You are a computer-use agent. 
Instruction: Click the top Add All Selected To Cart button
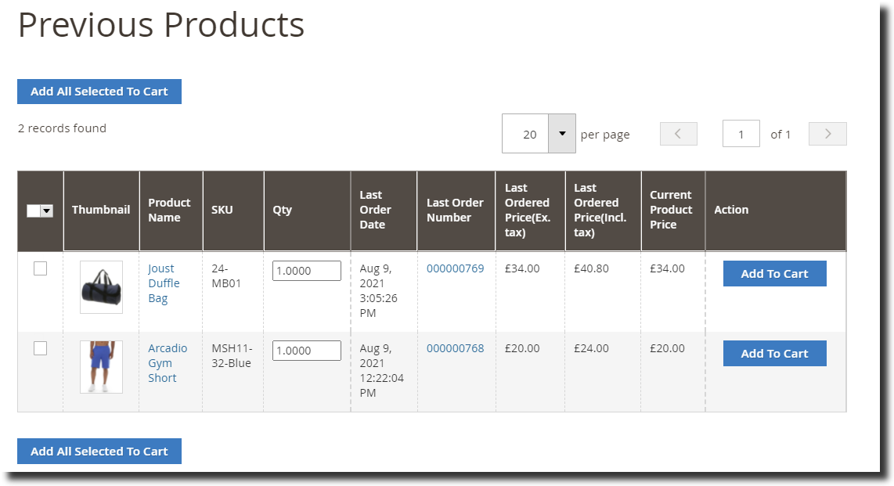click(99, 92)
